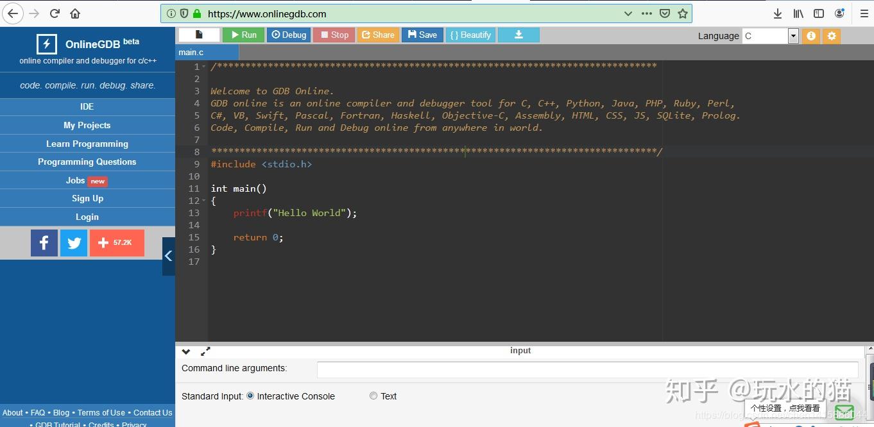874x427 pixels.
Task: Click the Stop button
Action: (334, 35)
